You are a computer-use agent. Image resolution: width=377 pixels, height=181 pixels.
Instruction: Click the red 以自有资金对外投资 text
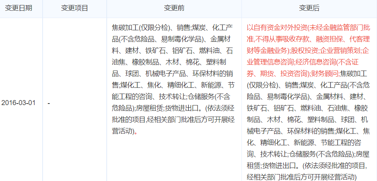point(277,28)
